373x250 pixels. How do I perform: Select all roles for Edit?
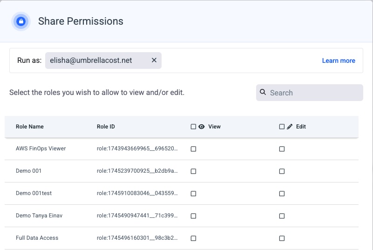[x=282, y=127]
